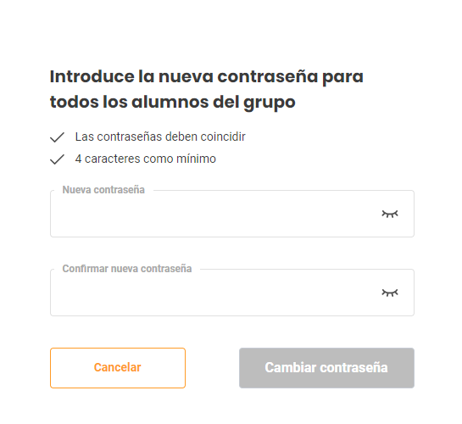This screenshot has height=424, width=462.
Task: Reveal password using Nueva contraseña eye icon
Action: pos(390,214)
